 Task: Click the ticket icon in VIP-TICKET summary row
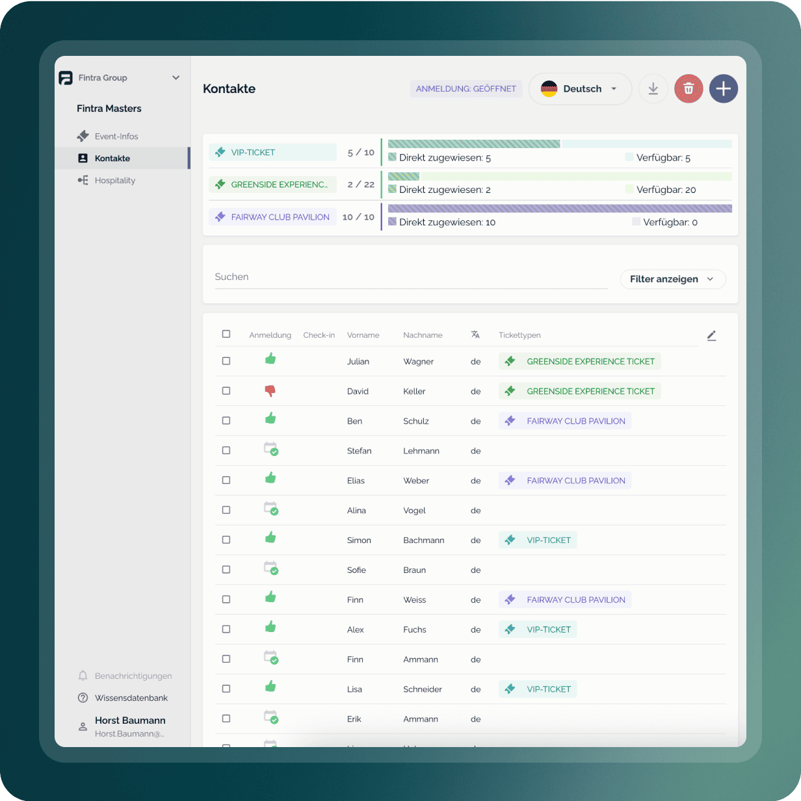(x=220, y=152)
